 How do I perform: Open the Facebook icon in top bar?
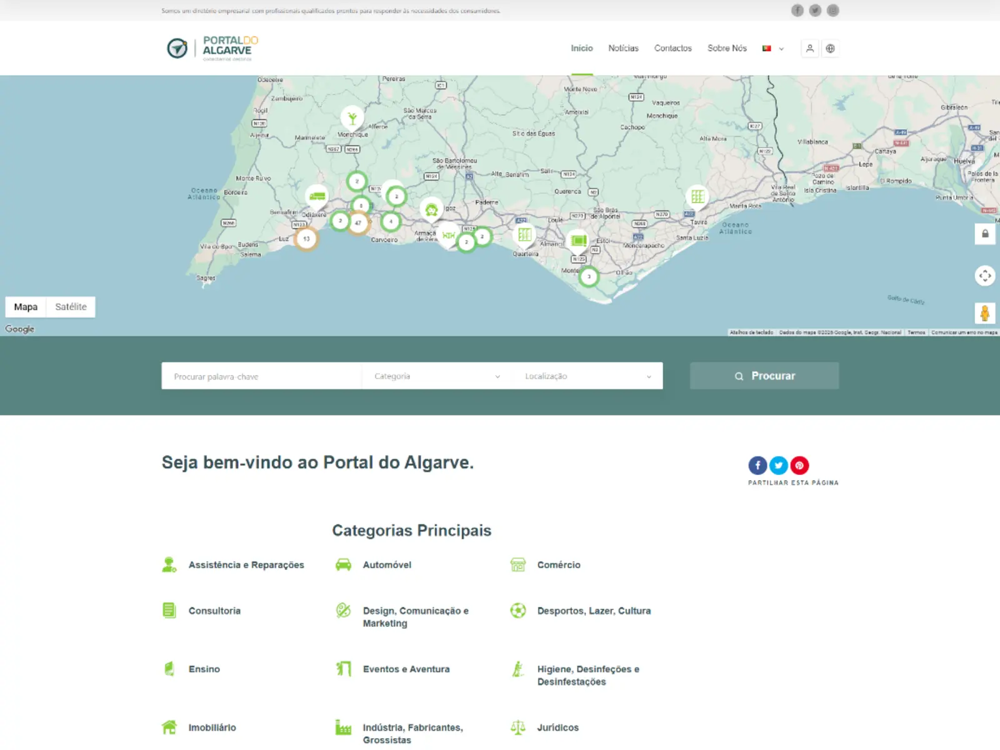(x=797, y=10)
